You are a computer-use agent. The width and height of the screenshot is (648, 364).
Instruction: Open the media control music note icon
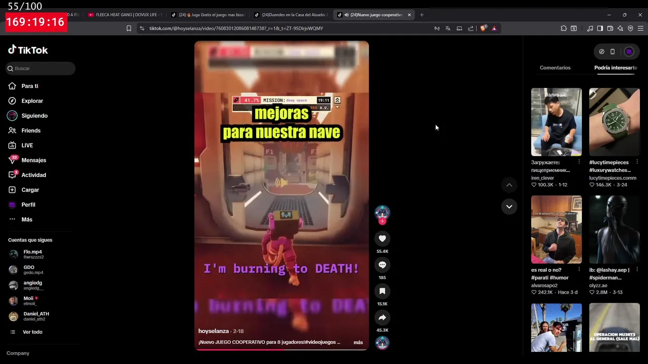pos(590,28)
